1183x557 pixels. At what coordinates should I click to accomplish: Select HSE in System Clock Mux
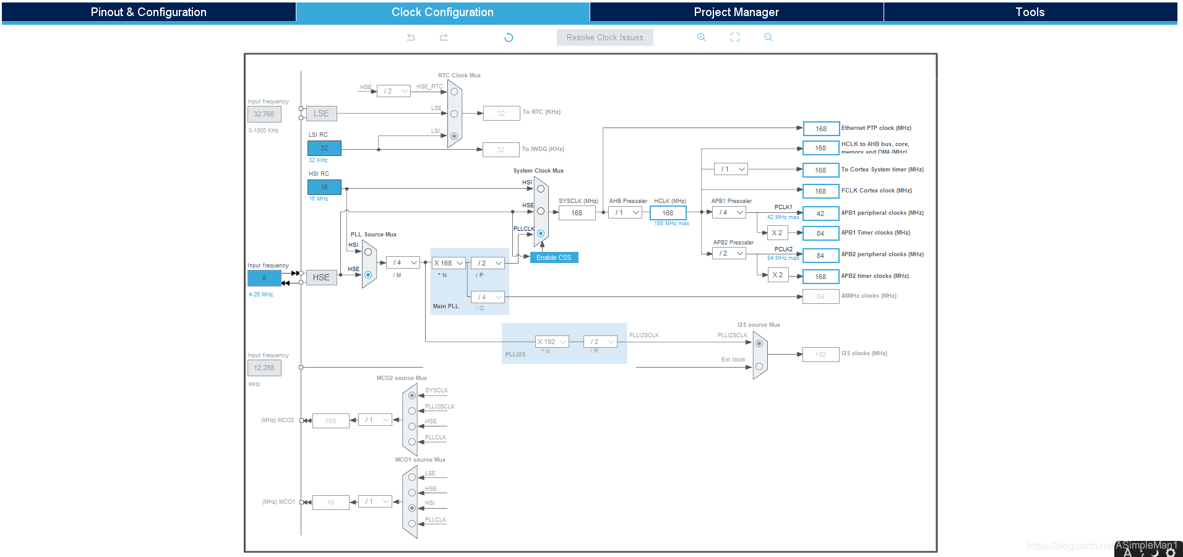(541, 211)
